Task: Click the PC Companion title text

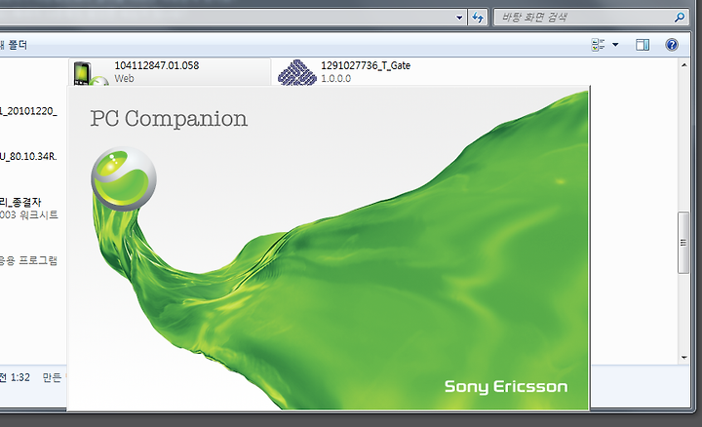Action: (169, 119)
